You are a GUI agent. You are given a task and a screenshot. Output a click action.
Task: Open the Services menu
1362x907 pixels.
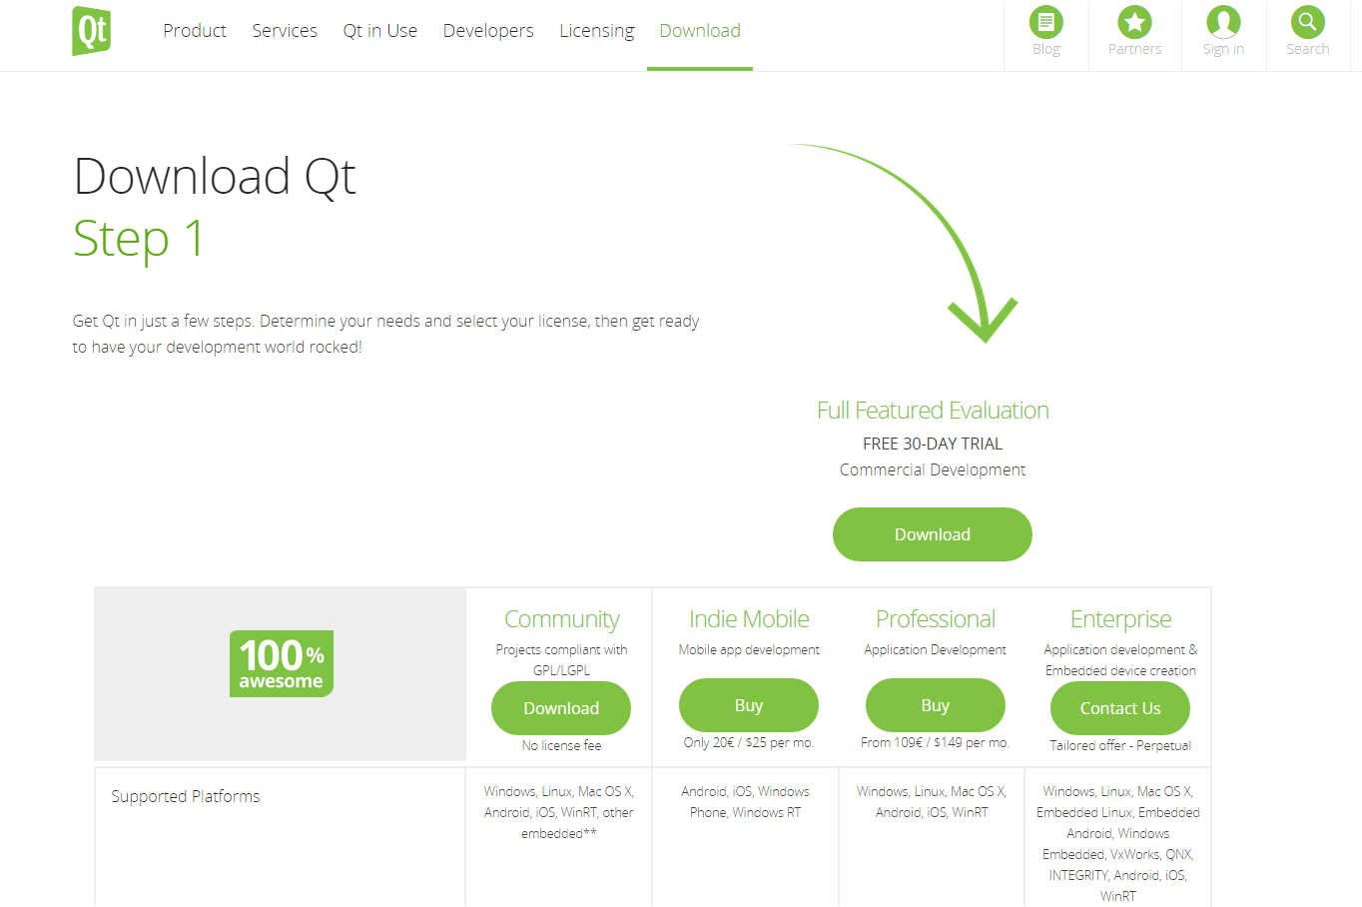coord(285,31)
